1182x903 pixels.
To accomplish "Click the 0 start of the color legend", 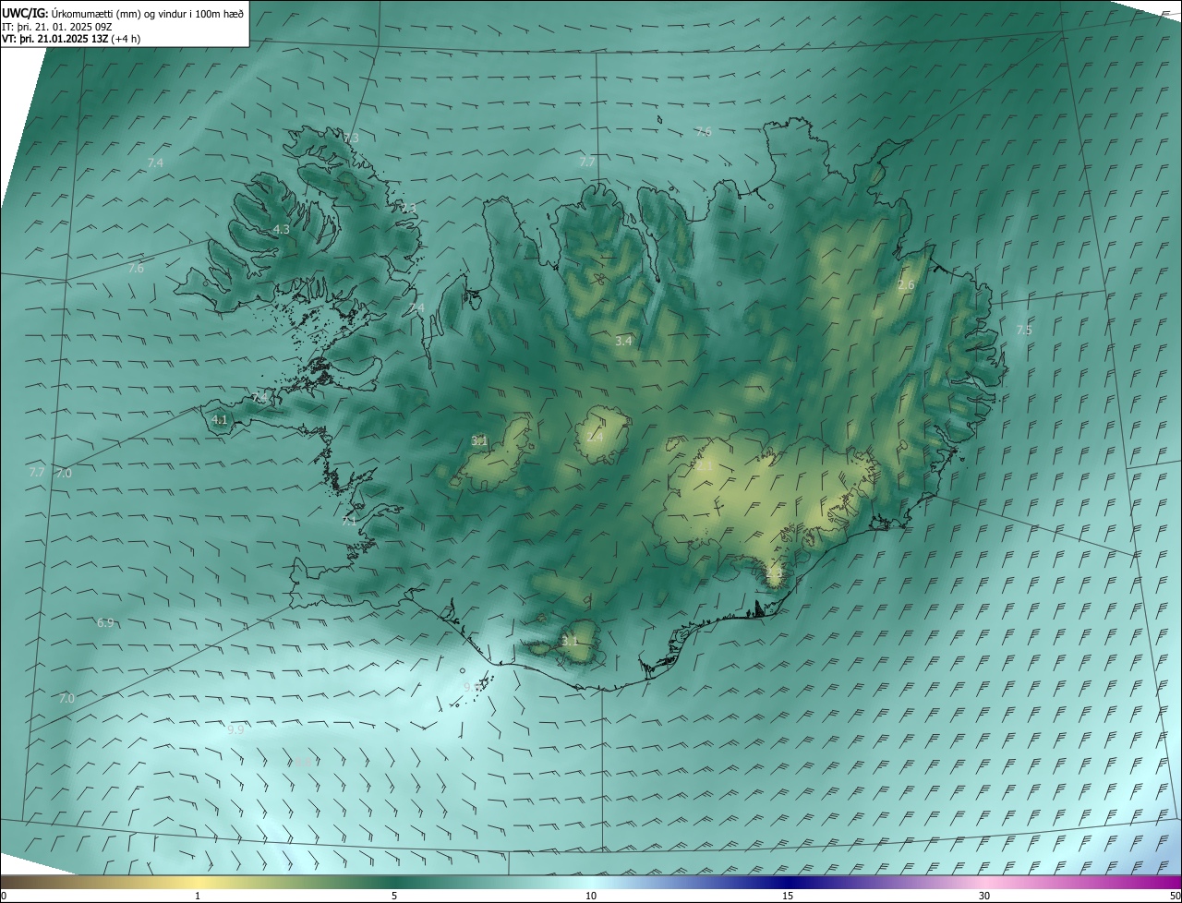I will coord(4,896).
